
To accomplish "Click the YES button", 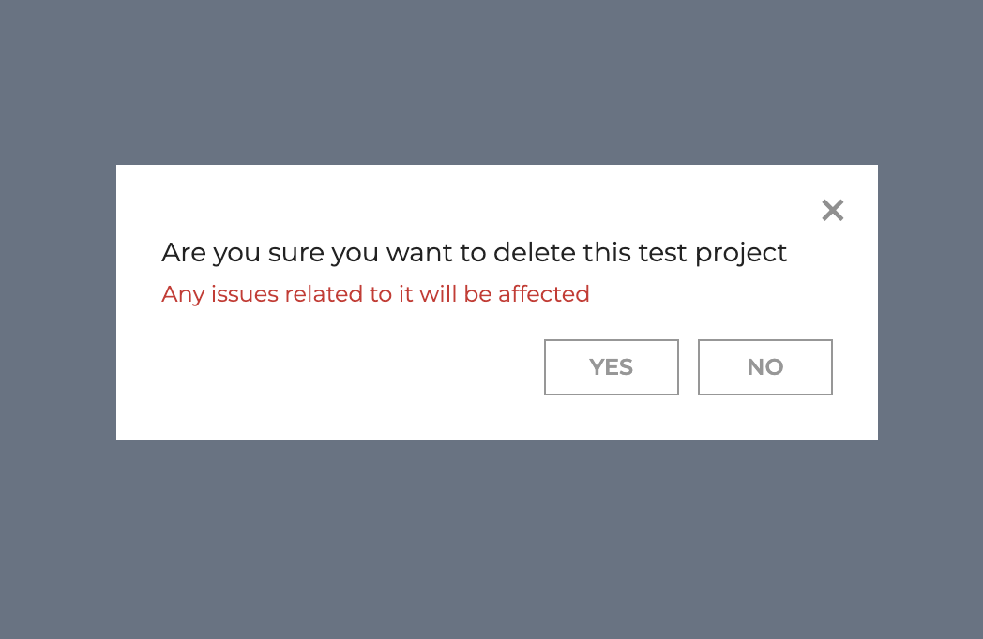I will [612, 367].
